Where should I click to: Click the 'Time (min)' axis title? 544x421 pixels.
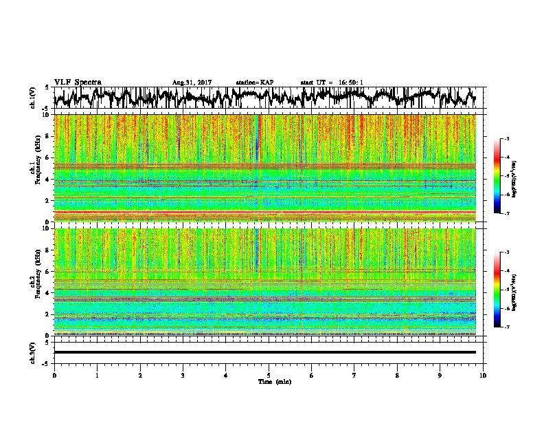tap(275, 382)
